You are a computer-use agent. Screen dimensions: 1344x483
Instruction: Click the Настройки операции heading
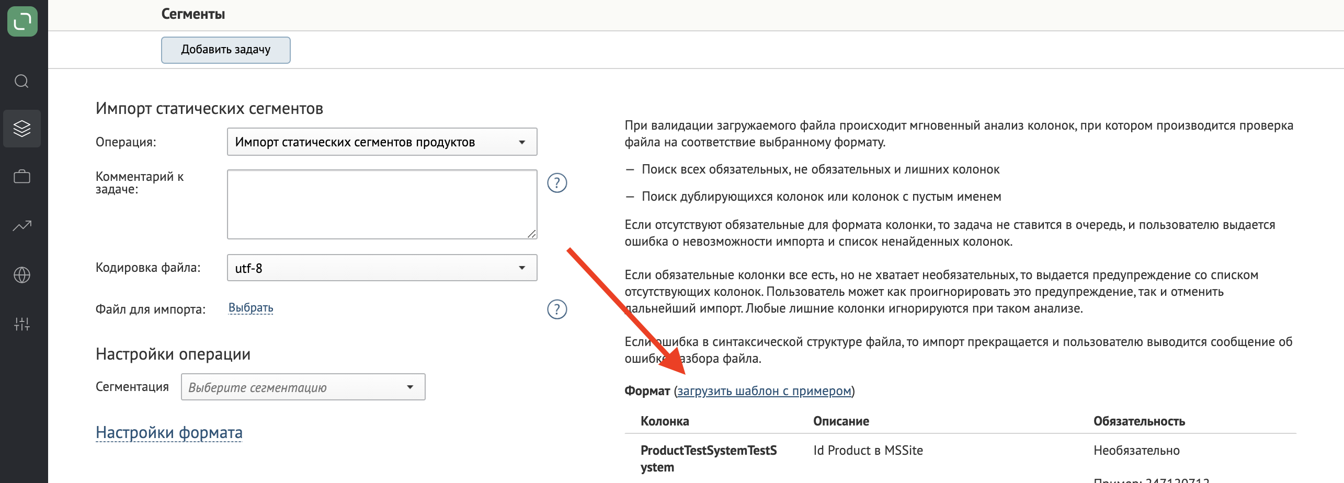click(173, 354)
